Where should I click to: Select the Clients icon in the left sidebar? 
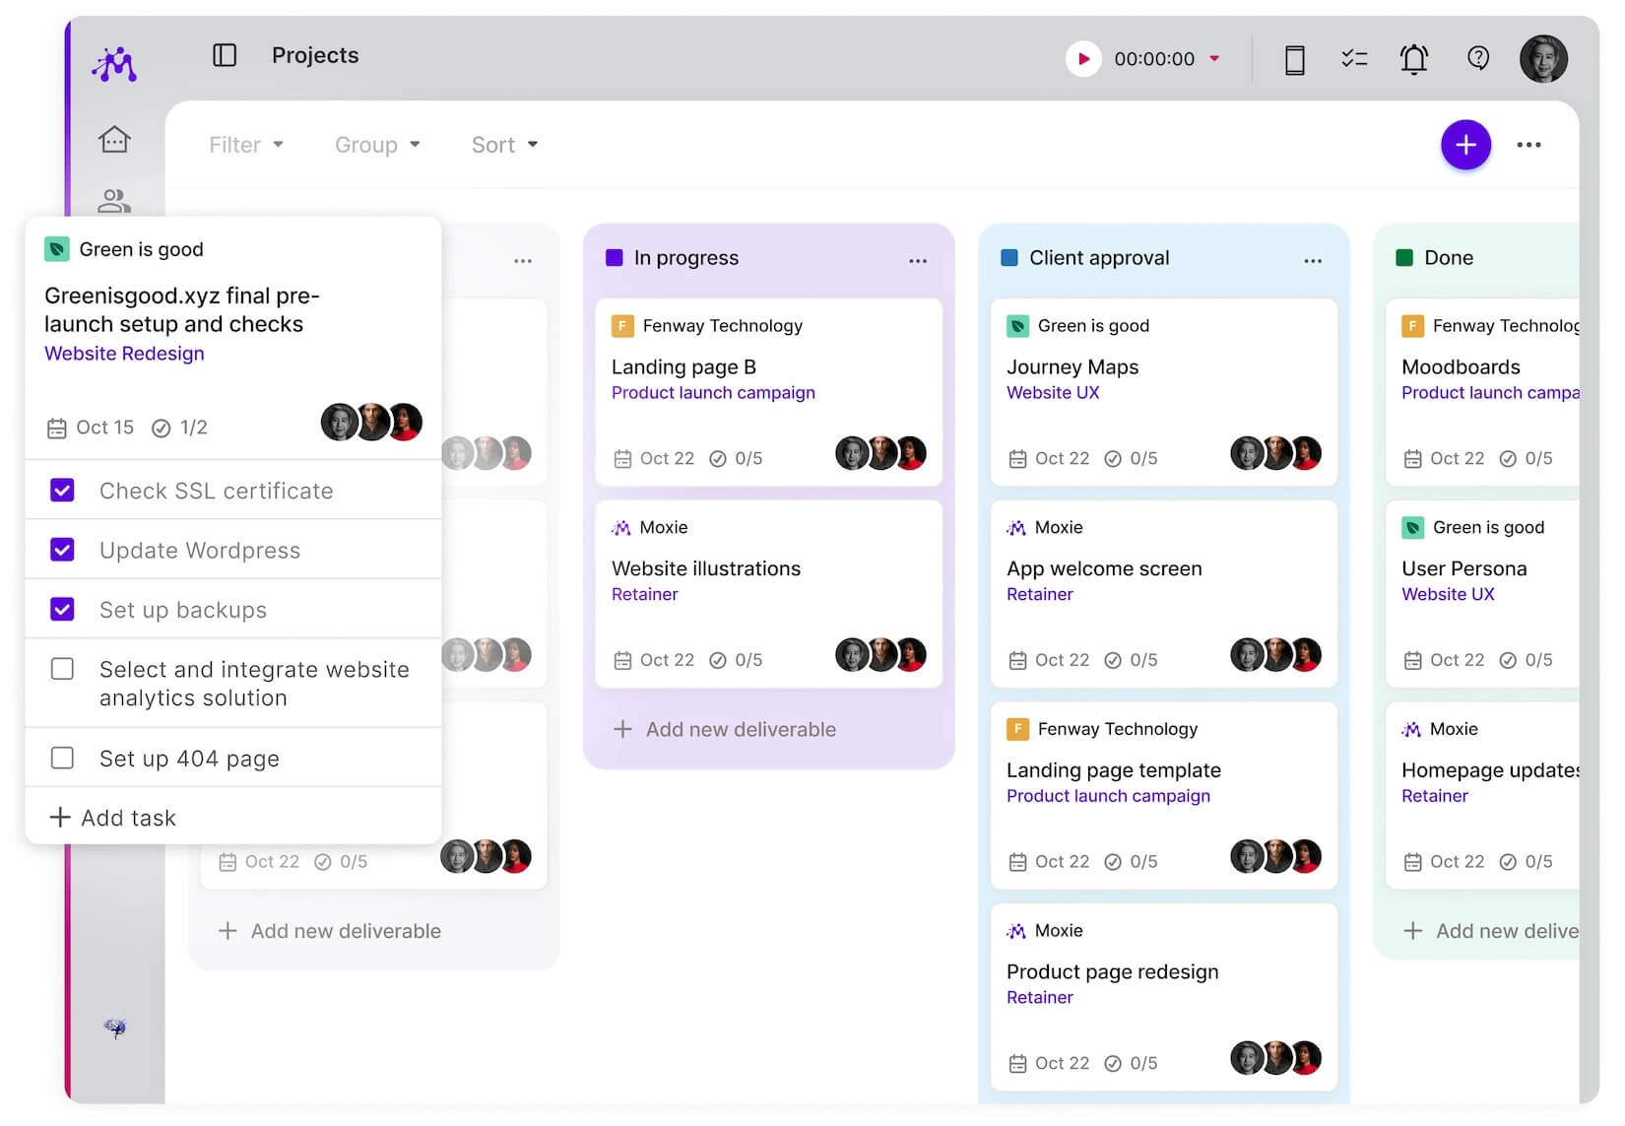[114, 202]
